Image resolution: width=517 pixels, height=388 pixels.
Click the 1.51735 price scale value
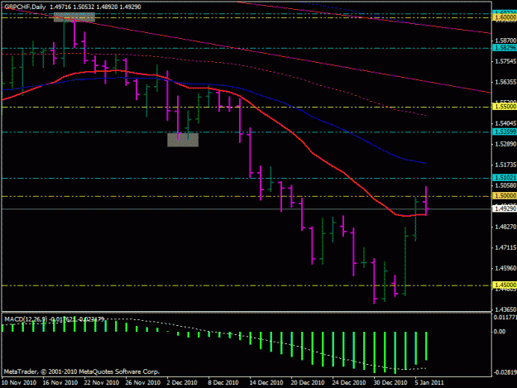(x=505, y=165)
